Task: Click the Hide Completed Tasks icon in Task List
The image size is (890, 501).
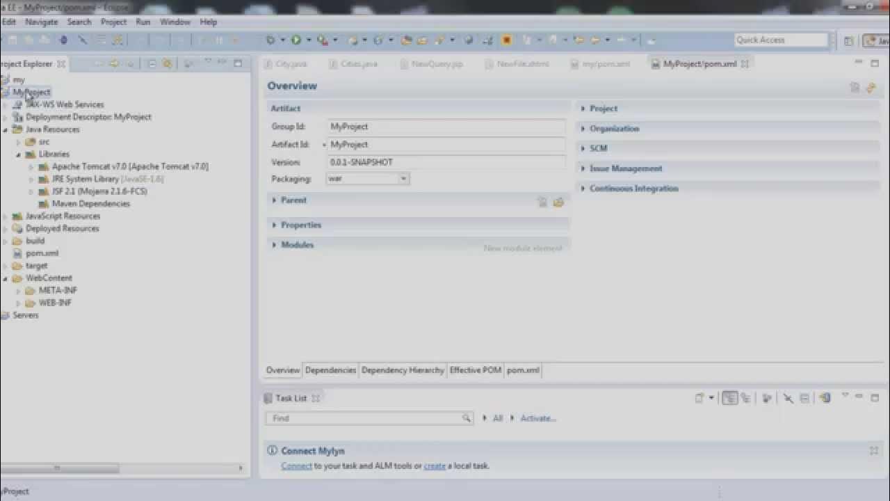Action: pyautogui.click(x=788, y=398)
